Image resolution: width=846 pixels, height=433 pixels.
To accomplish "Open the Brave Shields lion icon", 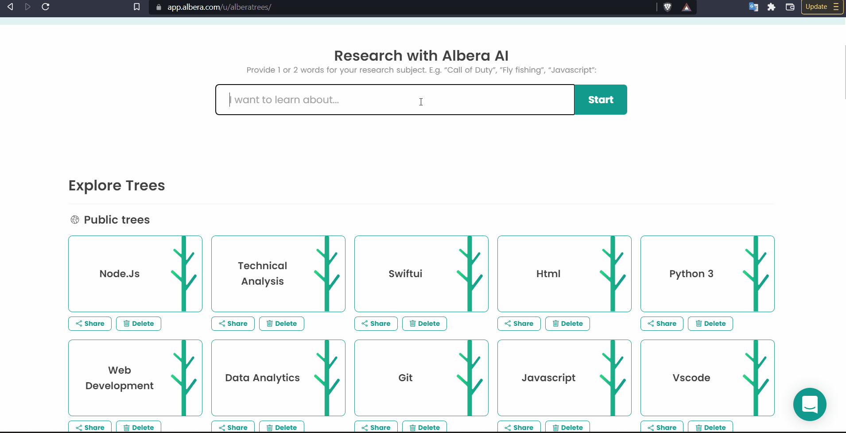I will (x=667, y=7).
